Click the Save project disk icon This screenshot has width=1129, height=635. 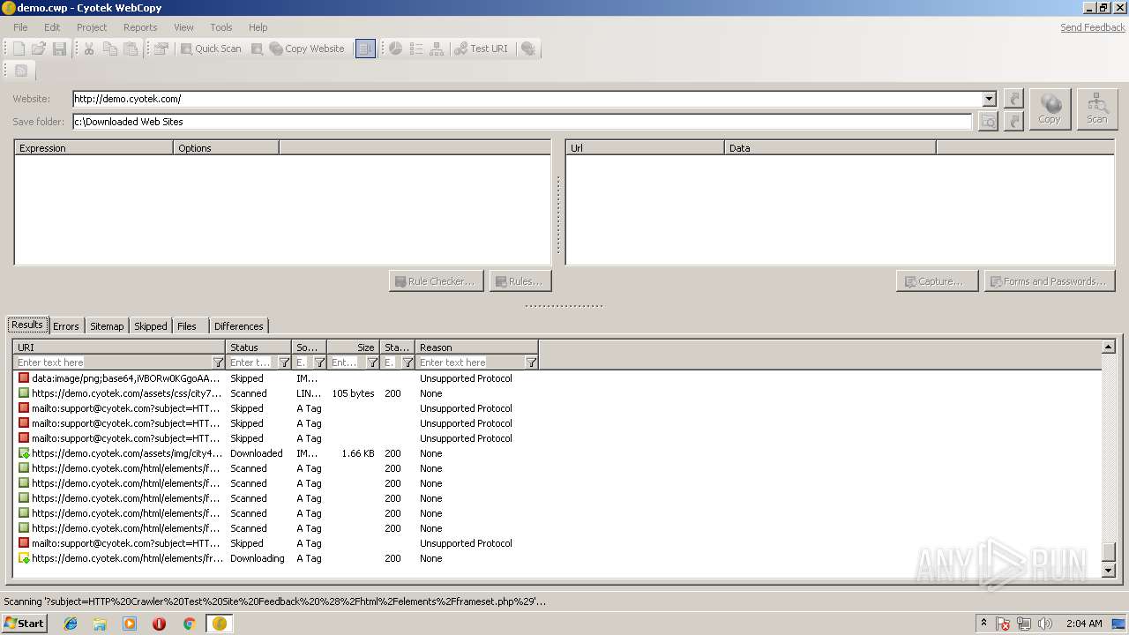pos(59,49)
